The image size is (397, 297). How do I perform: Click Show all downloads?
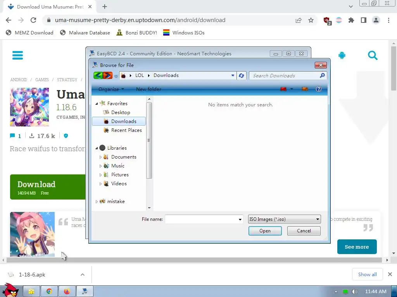click(368, 274)
